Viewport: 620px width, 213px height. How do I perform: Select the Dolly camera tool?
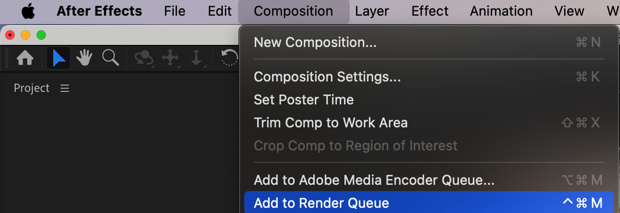(x=196, y=58)
